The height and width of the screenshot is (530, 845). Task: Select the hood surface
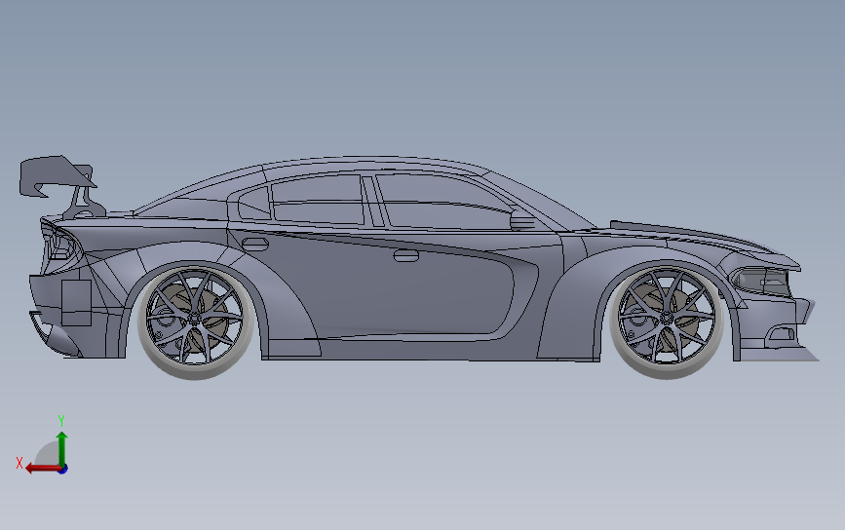[695, 236]
